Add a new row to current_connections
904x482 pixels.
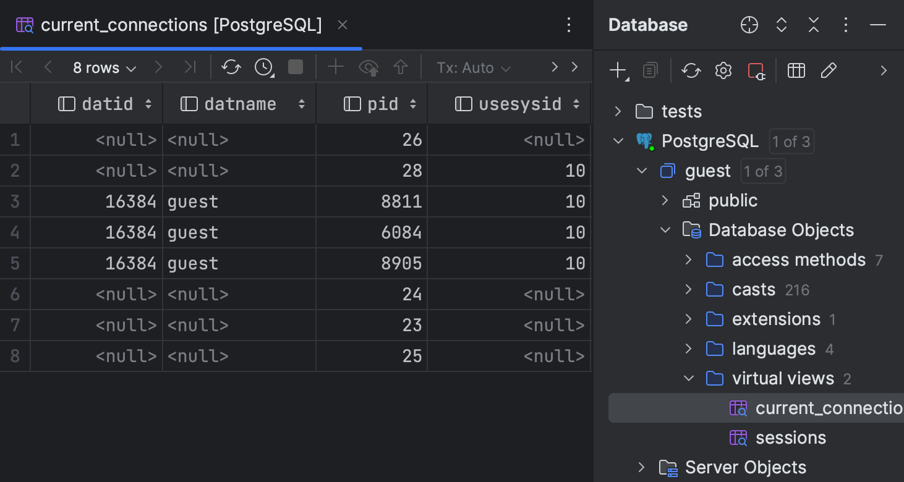pos(335,67)
